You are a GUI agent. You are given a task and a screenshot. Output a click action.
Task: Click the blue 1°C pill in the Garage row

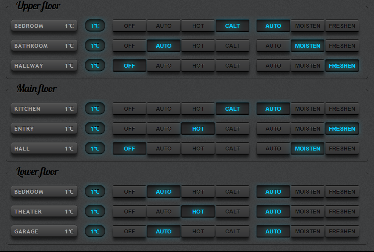tap(95, 231)
